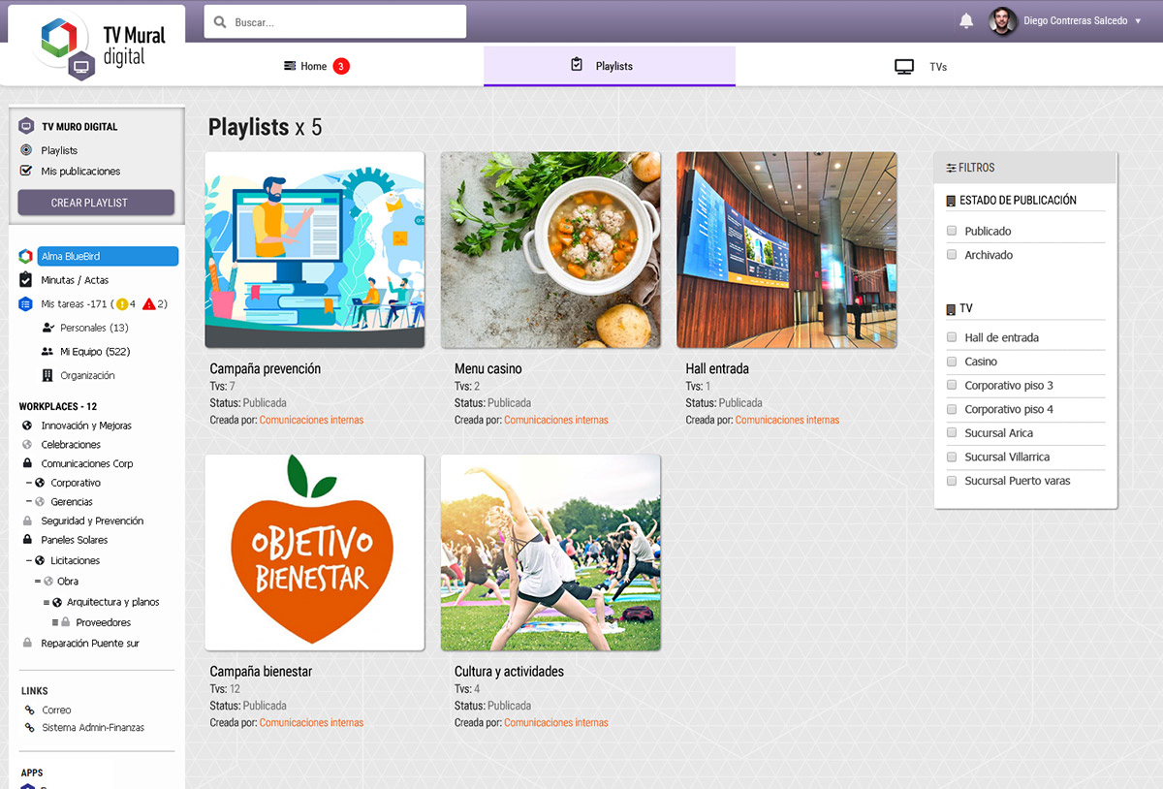The height and width of the screenshot is (789, 1163).
Task: Click the yellow warning circle in Mis tareas
Action: pos(122,304)
